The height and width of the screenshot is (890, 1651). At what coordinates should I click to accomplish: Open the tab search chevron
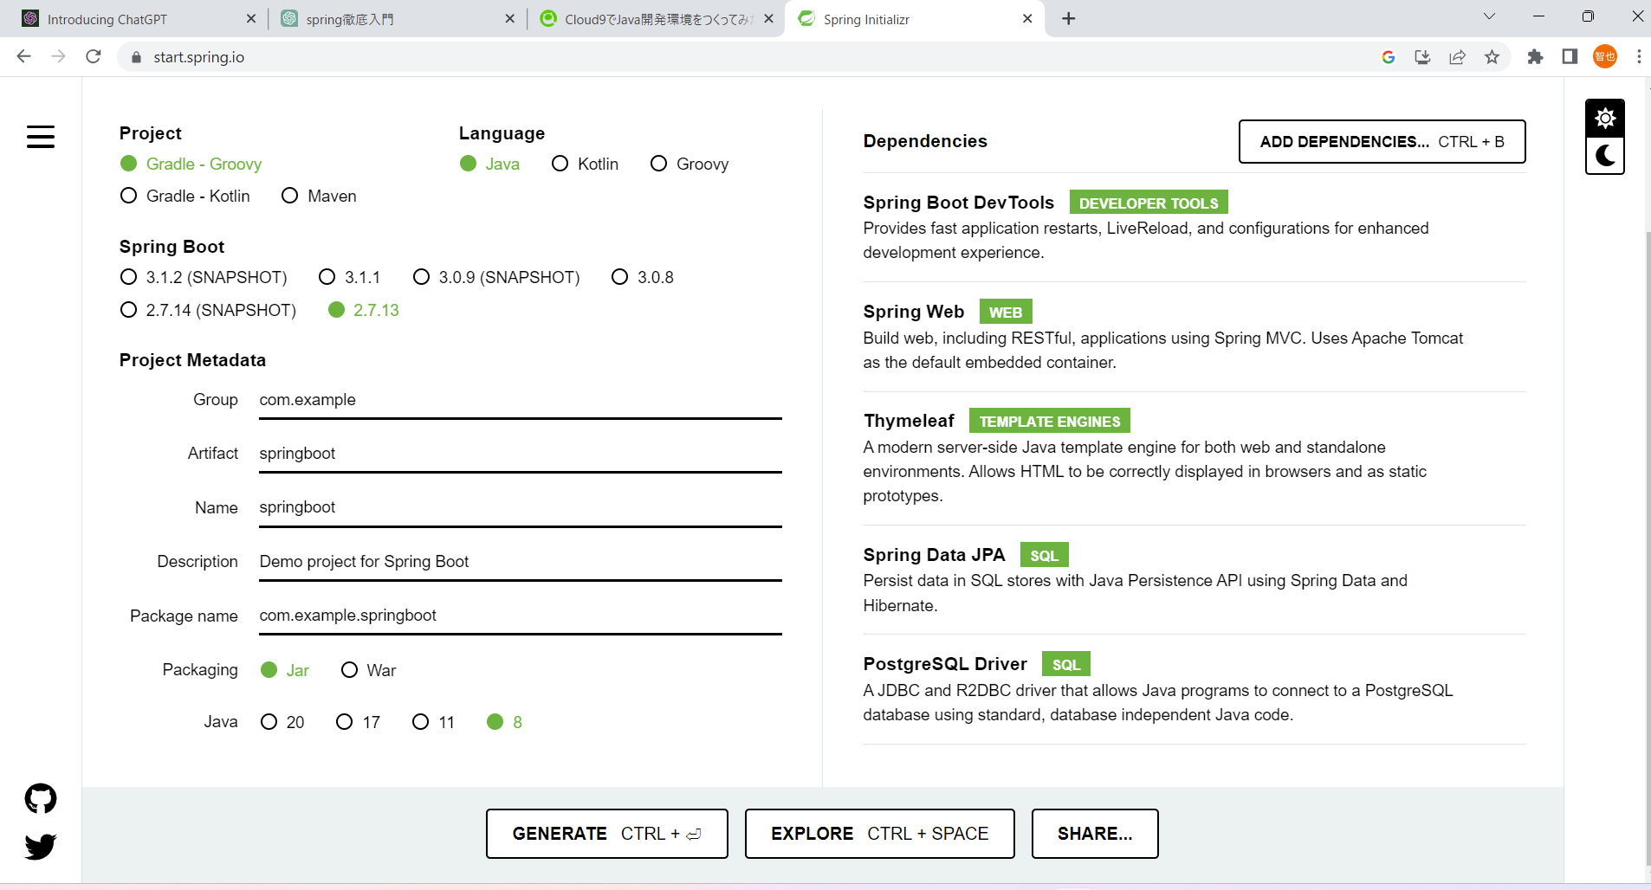[1489, 16]
